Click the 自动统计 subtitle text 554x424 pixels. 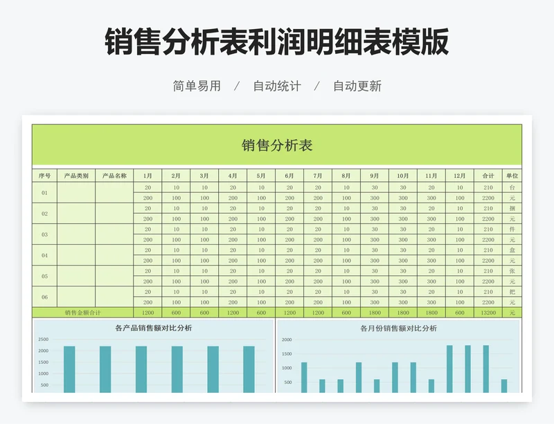[277, 86]
